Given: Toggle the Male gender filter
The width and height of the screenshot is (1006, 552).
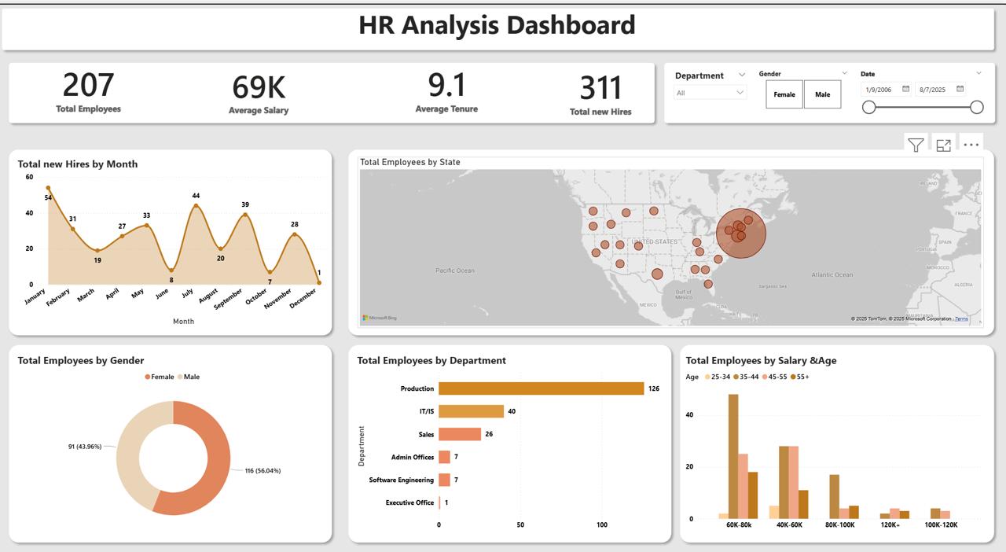Looking at the screenshot, I should [822, 94].
